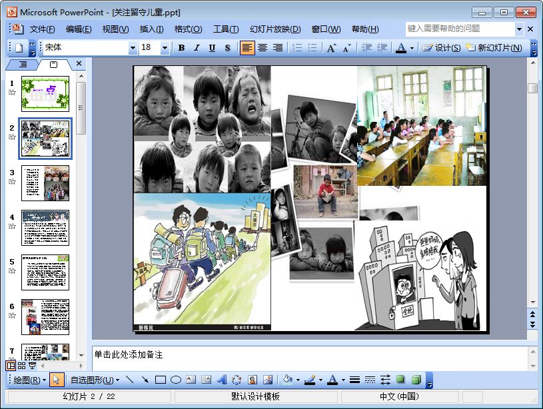Apply fill color bucket
This screenshot has height=409, width=543.
[287, 380]
